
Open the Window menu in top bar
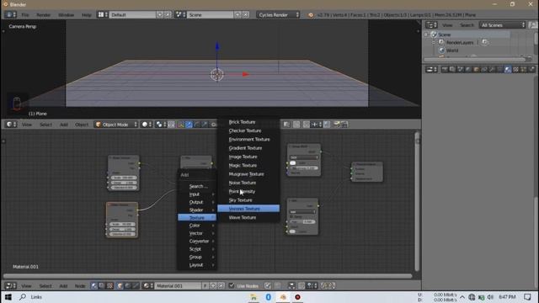tap(66, 15)
